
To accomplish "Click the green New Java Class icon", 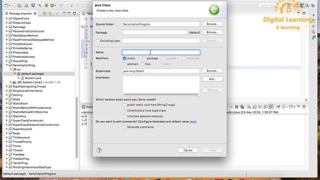I will (x=52, y=5).
